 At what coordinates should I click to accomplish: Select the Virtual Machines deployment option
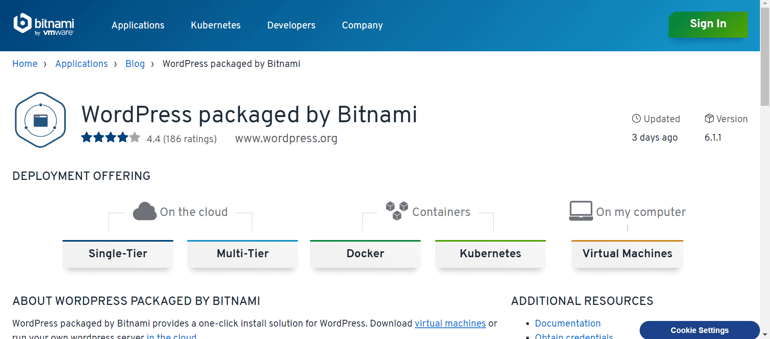pyautogui.click(x=627, y=254)
